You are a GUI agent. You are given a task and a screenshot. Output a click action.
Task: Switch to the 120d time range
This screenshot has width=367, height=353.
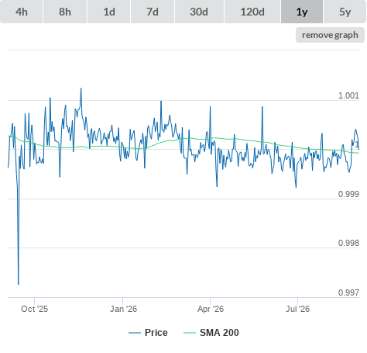pos(252,12)
